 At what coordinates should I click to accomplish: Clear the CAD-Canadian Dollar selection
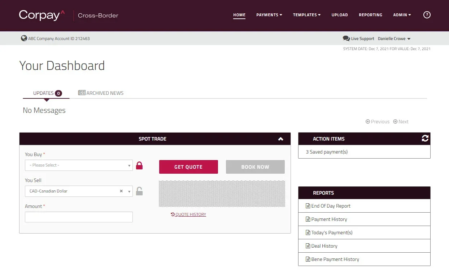121,191
